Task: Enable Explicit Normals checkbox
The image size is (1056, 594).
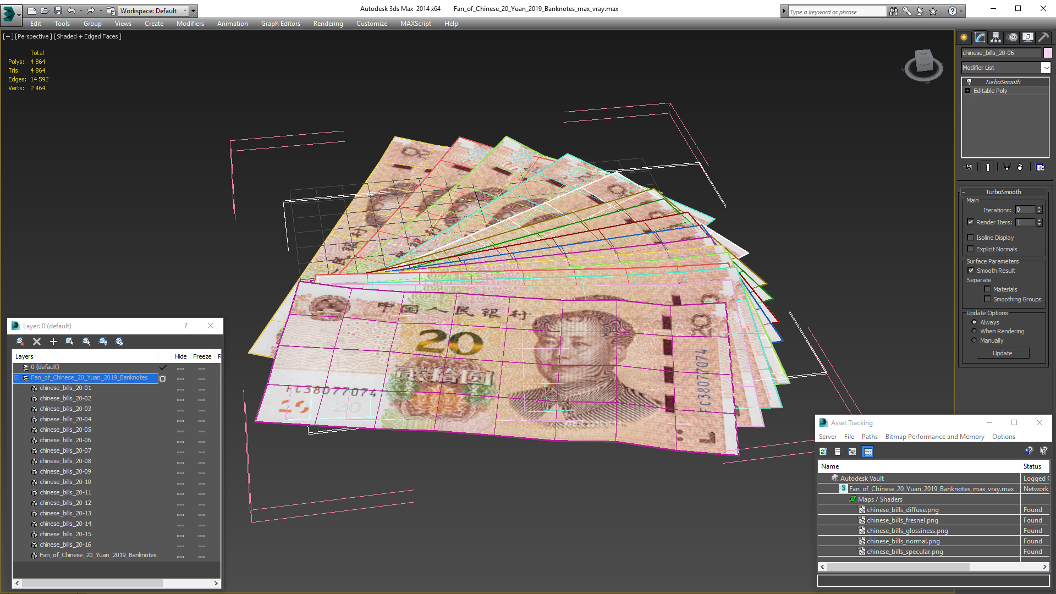Action: [970, 249]
